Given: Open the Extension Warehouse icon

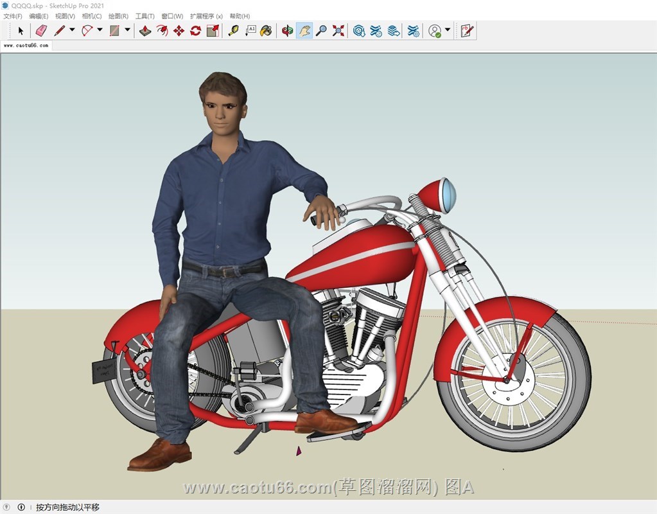Looking at the screenshot, I should point(376,31).
